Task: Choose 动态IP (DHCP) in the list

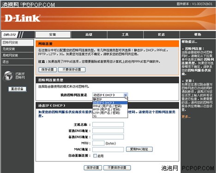Action: coord(110,103)
